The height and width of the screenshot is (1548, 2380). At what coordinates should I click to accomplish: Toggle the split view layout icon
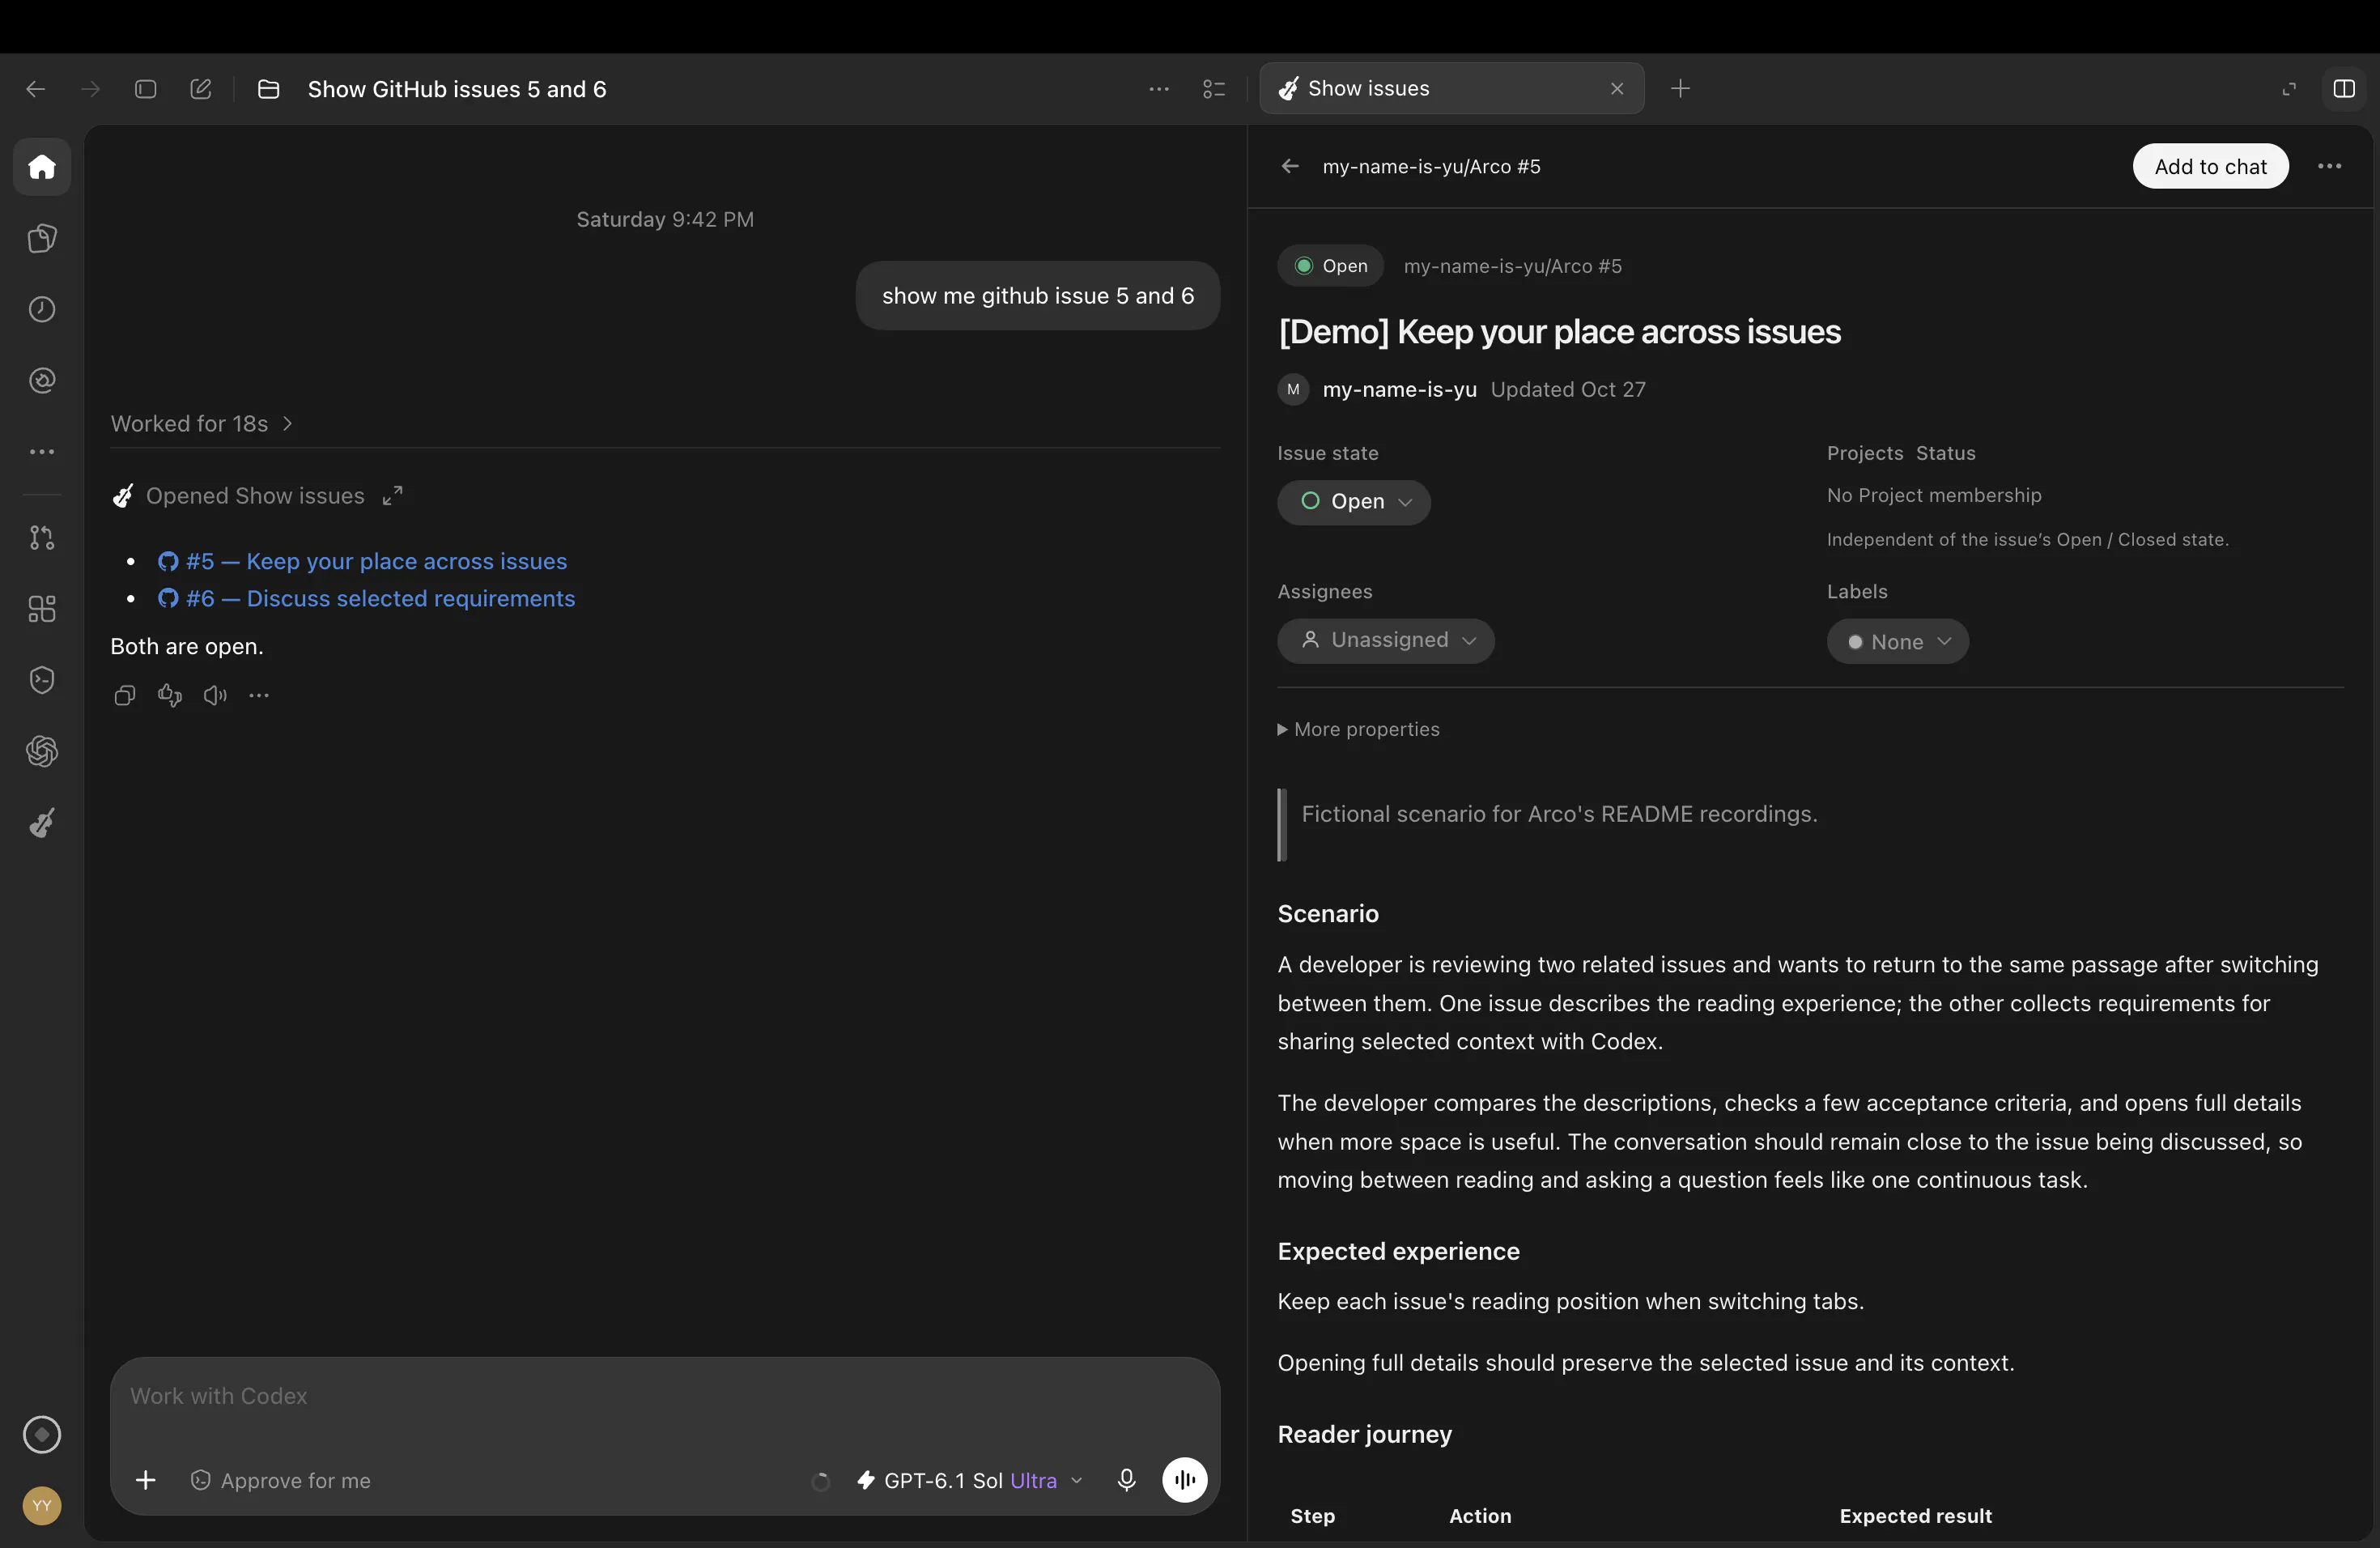[x=2344, y=89]
